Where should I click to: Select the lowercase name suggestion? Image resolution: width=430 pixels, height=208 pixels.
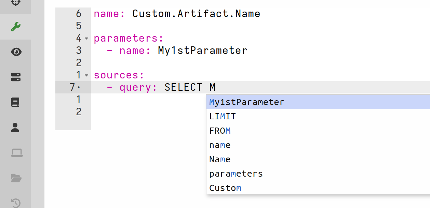coord(220,145)
